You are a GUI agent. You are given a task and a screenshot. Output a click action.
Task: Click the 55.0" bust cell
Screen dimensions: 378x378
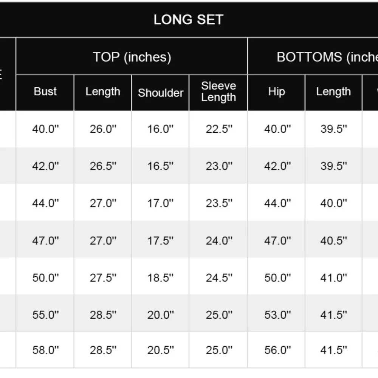click(46, 314)
